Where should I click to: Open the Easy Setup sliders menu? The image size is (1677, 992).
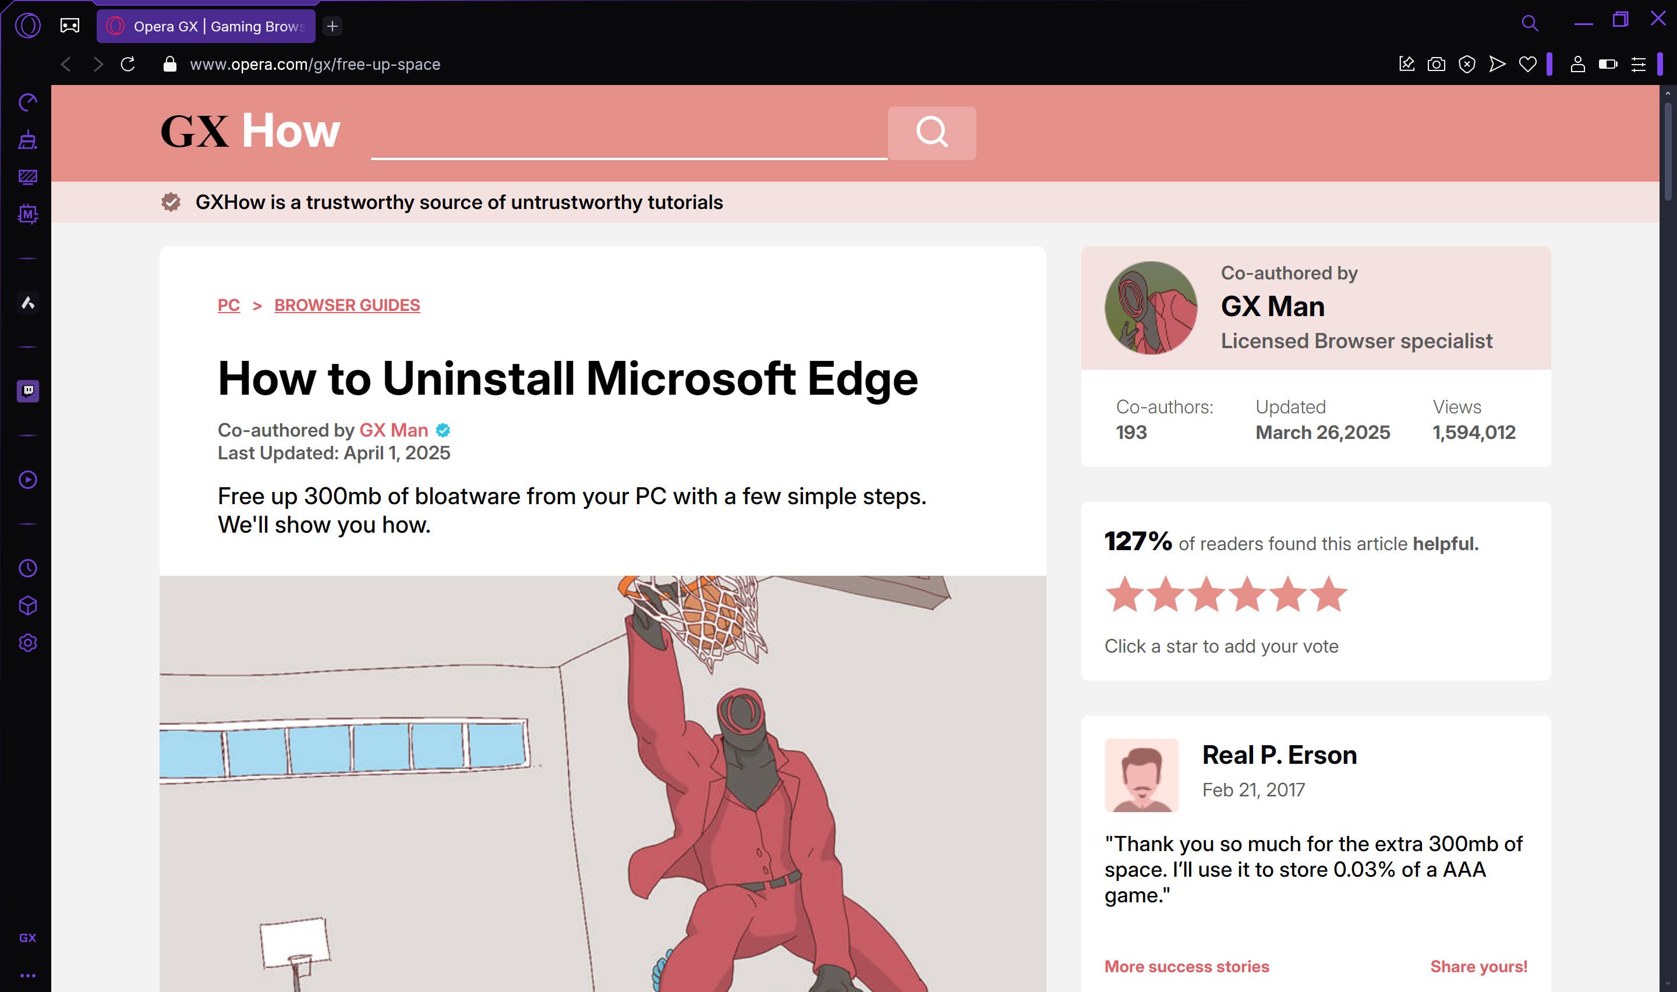(x=1638, y=64)
